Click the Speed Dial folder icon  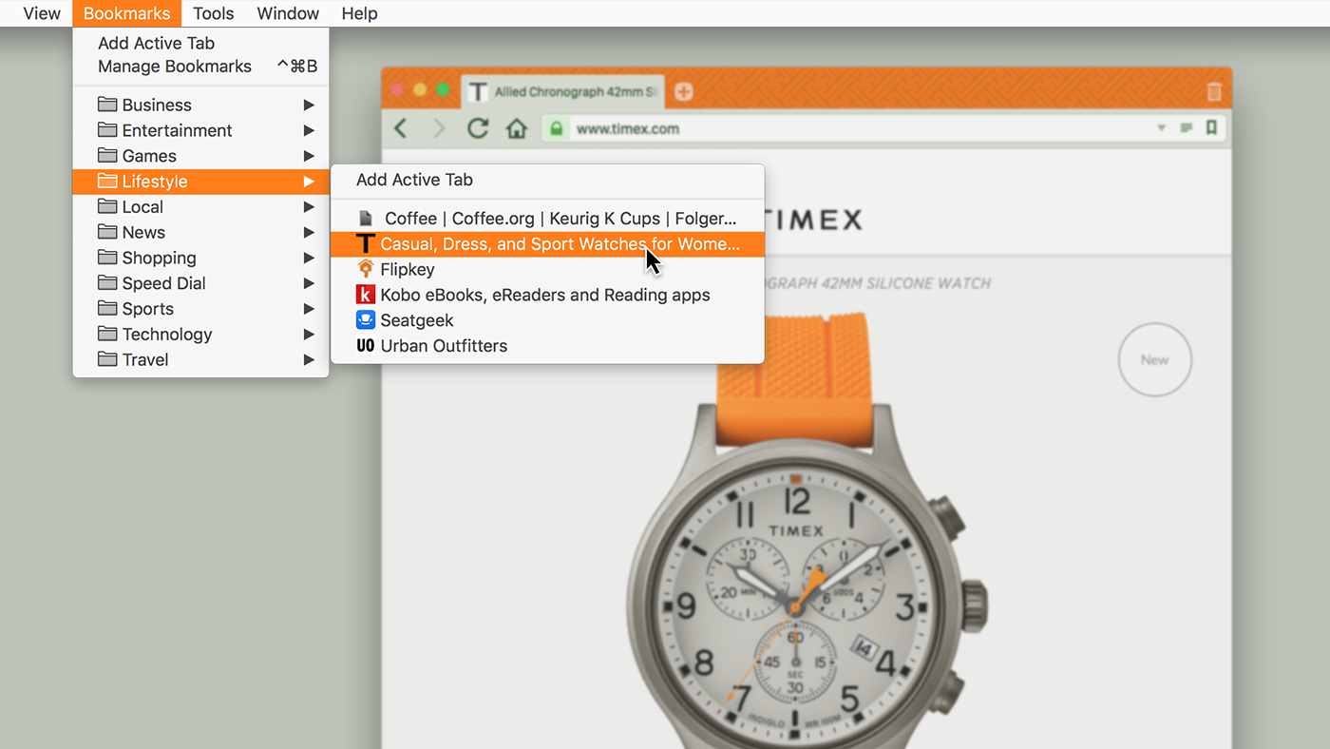[x=107, y=283]
